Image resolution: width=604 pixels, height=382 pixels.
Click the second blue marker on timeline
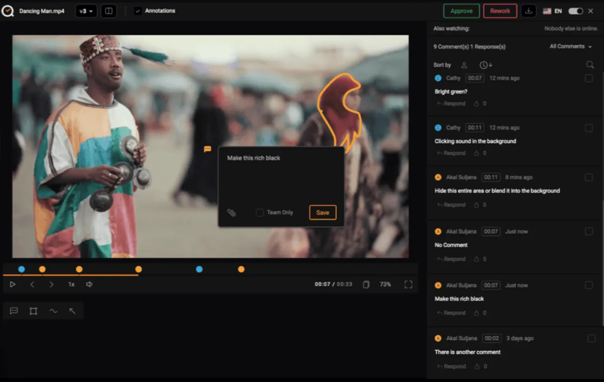(x=199, y=269)
